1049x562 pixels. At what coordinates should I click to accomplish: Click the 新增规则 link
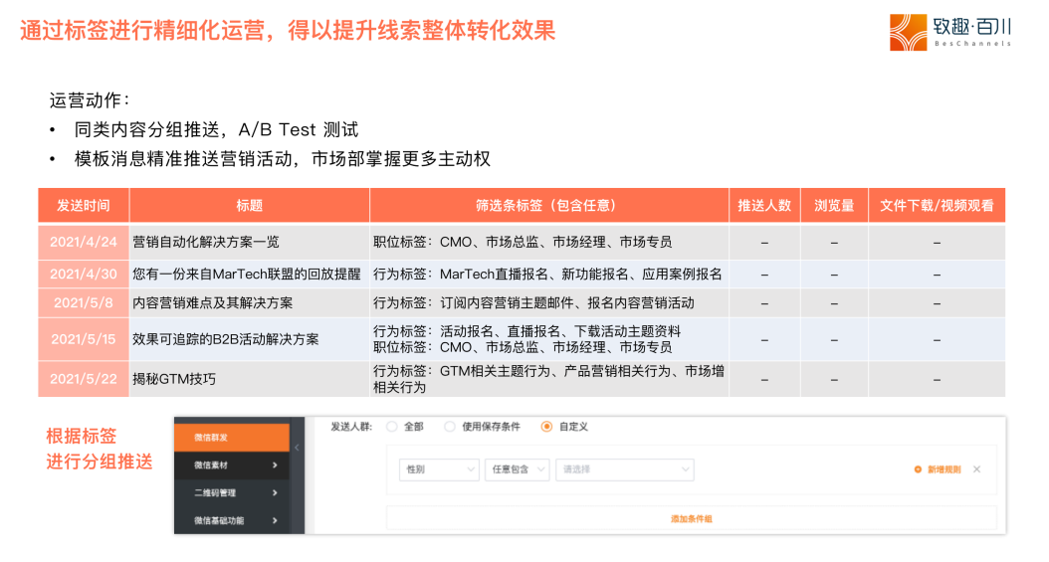tap(944, 469)
